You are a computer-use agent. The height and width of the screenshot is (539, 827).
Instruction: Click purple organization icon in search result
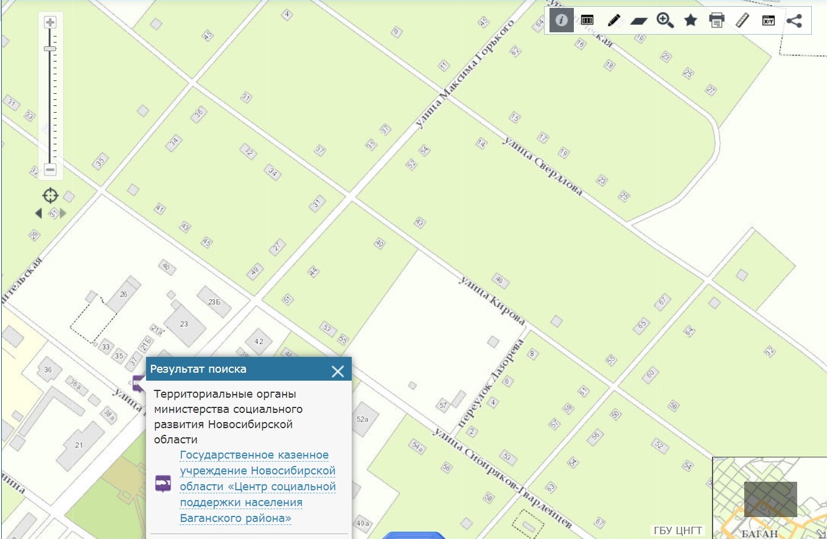(x=163, y=484)
